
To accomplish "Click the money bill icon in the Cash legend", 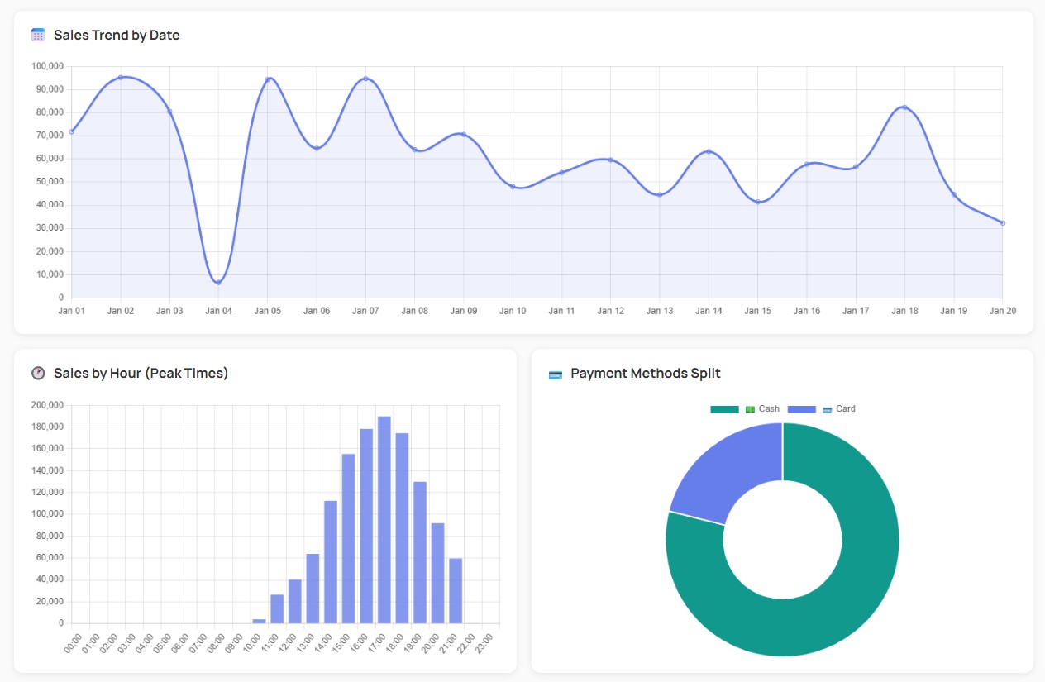I will tap(751, 408).
